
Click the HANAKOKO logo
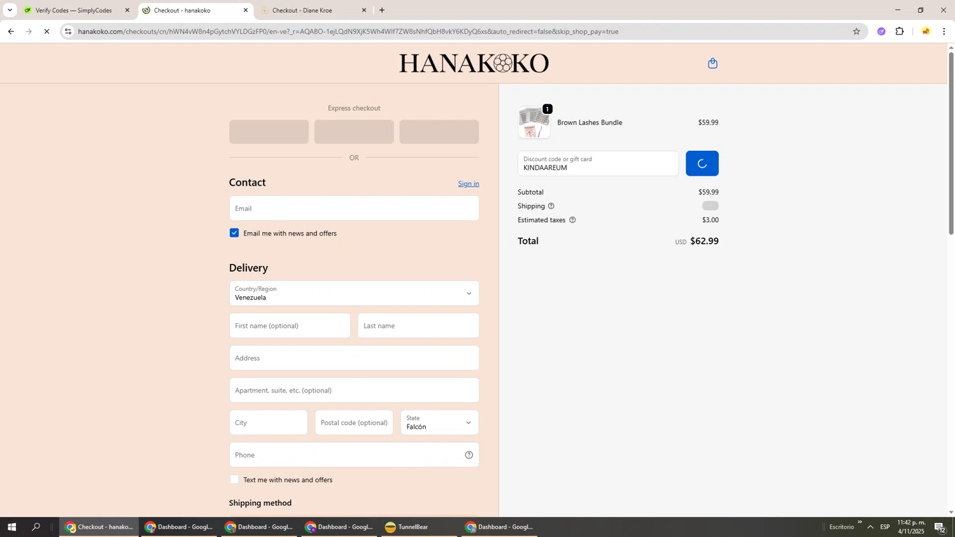474,63
